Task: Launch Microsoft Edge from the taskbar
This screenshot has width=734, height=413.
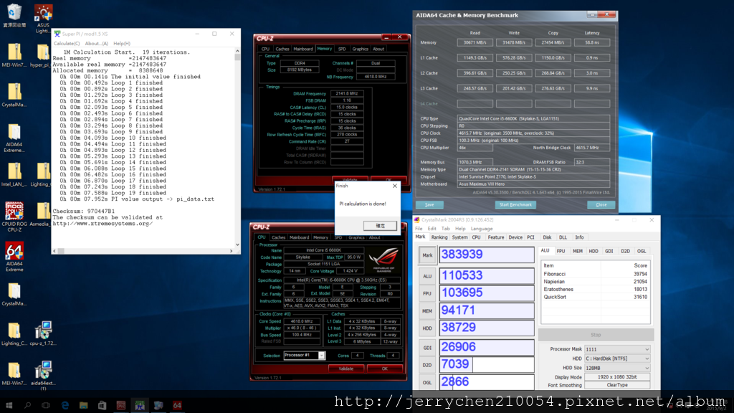Action: pyautogui.click(x=65, y=406)
